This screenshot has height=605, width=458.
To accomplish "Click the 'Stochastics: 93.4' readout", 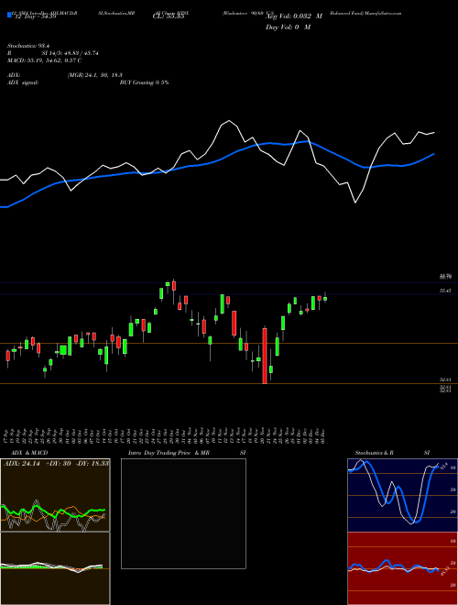I will click(29, 46).
